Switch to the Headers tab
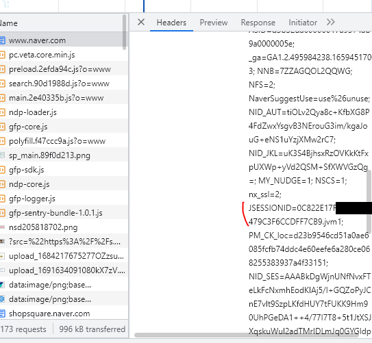 tap(171, 23)
